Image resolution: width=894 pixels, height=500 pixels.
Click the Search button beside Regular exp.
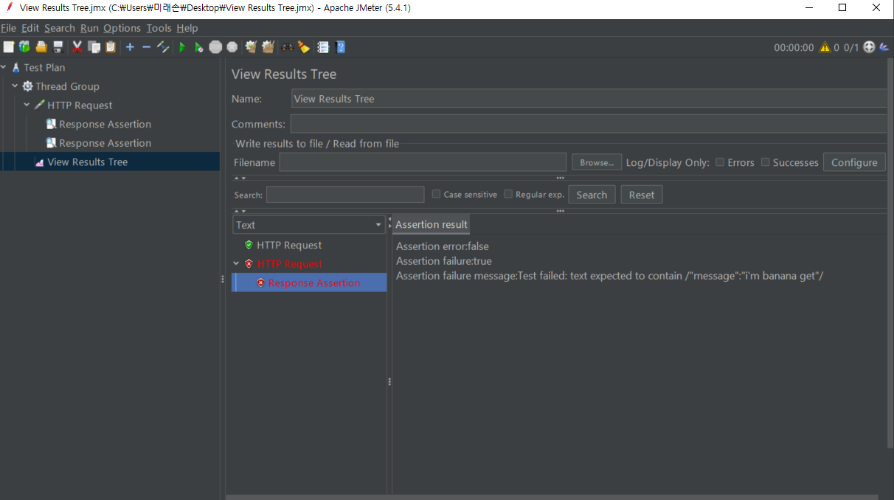[x=592, y=195]
